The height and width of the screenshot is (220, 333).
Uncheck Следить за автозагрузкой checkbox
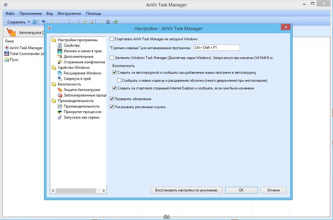pyautogui.click(x=114, y=73)
